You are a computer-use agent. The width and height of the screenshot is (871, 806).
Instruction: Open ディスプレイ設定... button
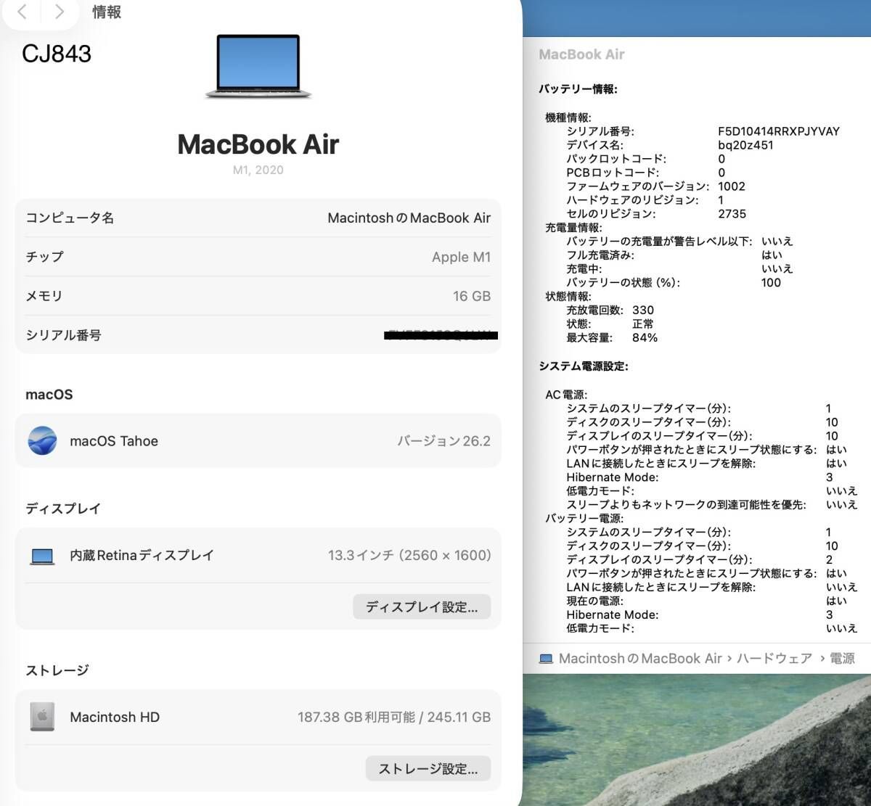coord(422,606)
